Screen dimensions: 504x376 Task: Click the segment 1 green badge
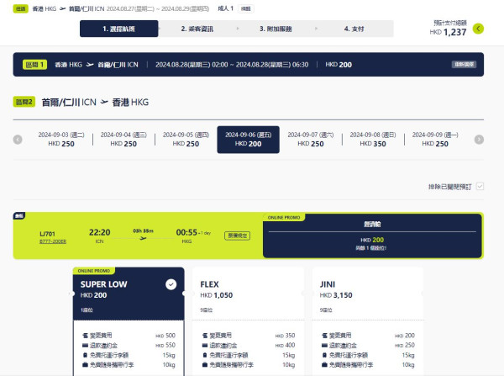(x=34, y=65)
